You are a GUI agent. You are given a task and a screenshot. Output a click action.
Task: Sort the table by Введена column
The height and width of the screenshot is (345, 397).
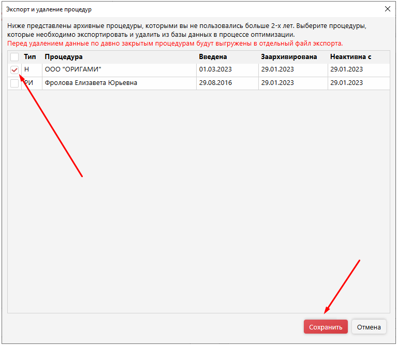pos(213,57)
